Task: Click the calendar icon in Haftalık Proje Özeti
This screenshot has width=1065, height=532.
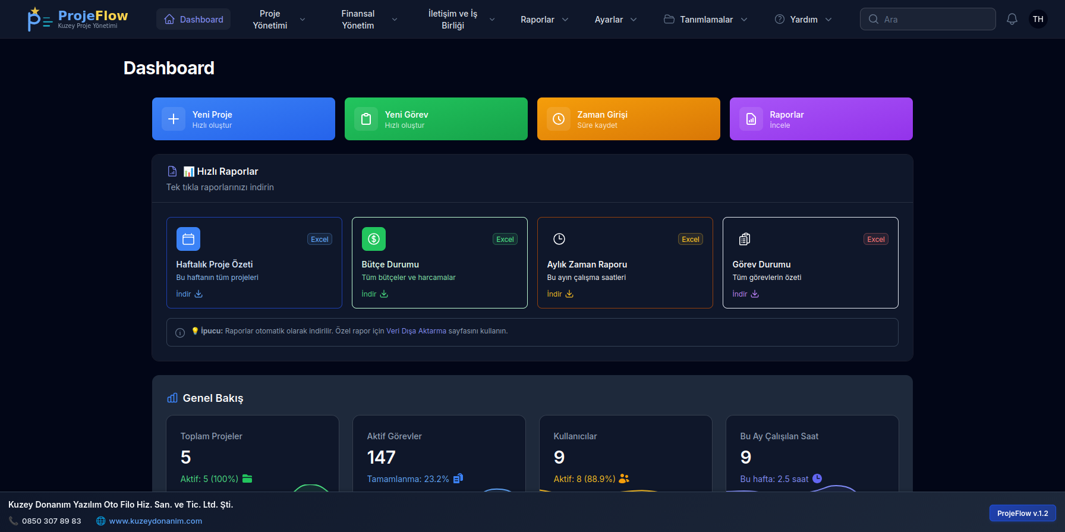Action: point(188,239)
